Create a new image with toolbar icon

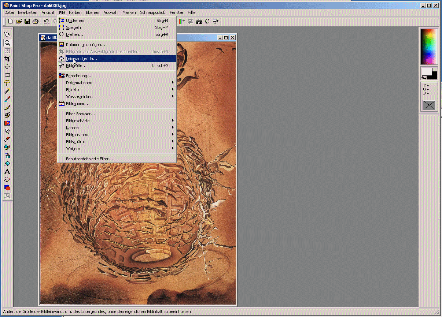11,21
